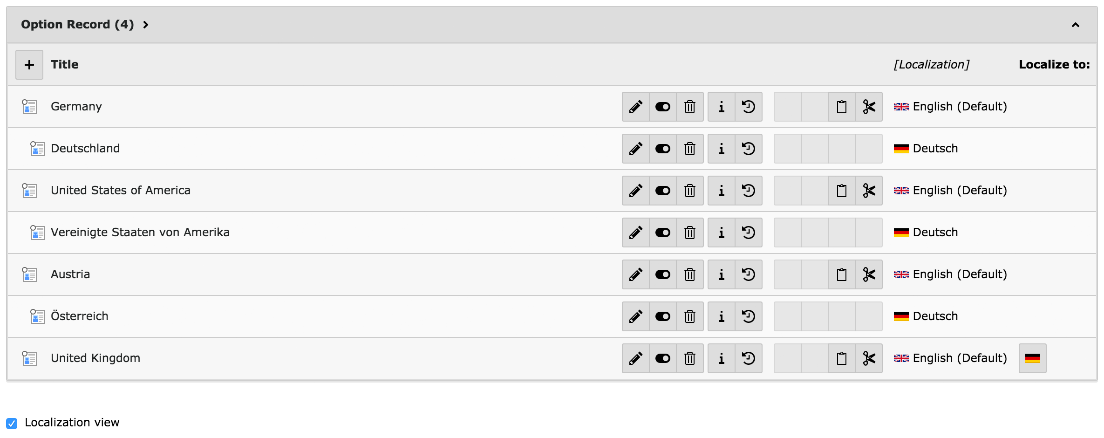Toggle visibility of United Kingdom record
This screenshot has height=438, width=1104.
(663, 358)
